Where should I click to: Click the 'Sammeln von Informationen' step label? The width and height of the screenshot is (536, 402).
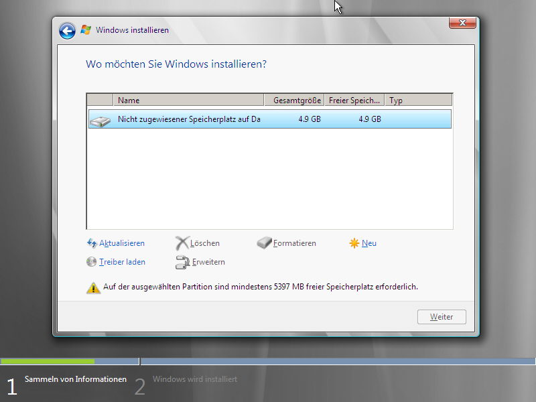click(x=76, y=379)
